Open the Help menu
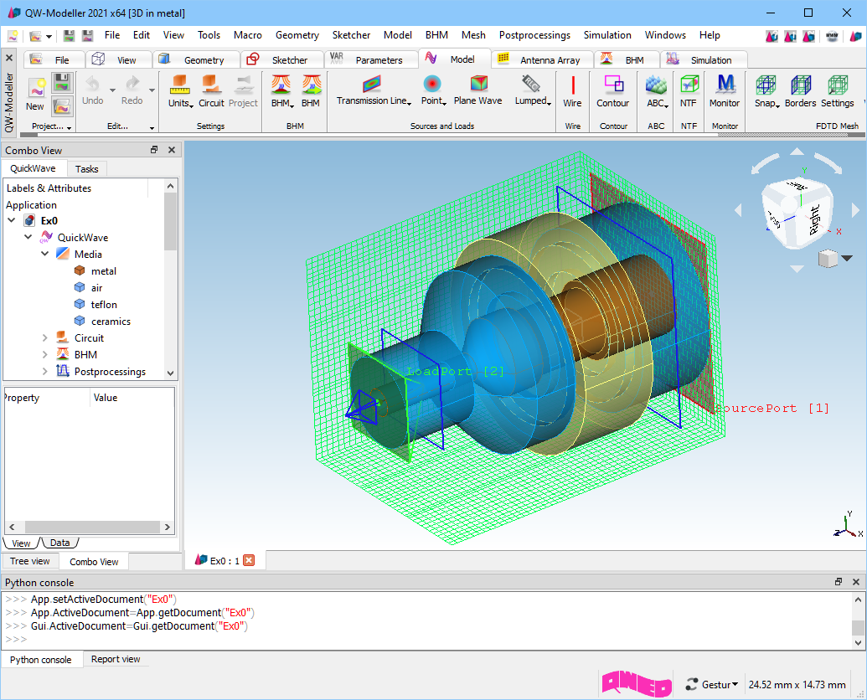The height and width of the screenshot is (700, 867). (710, 35)
